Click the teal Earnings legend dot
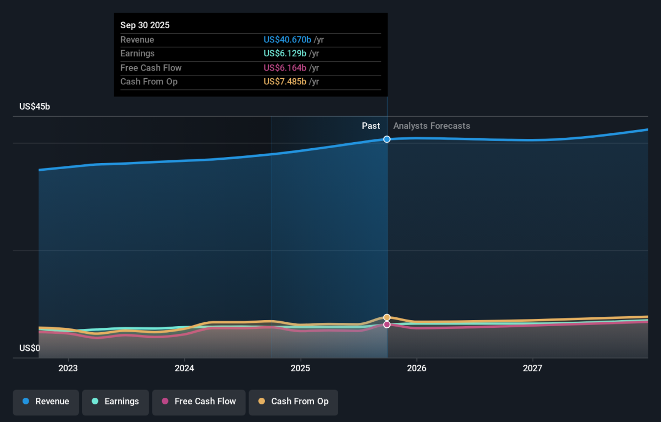The height and width of the screenshot is (422, 661). pos(95,402)
